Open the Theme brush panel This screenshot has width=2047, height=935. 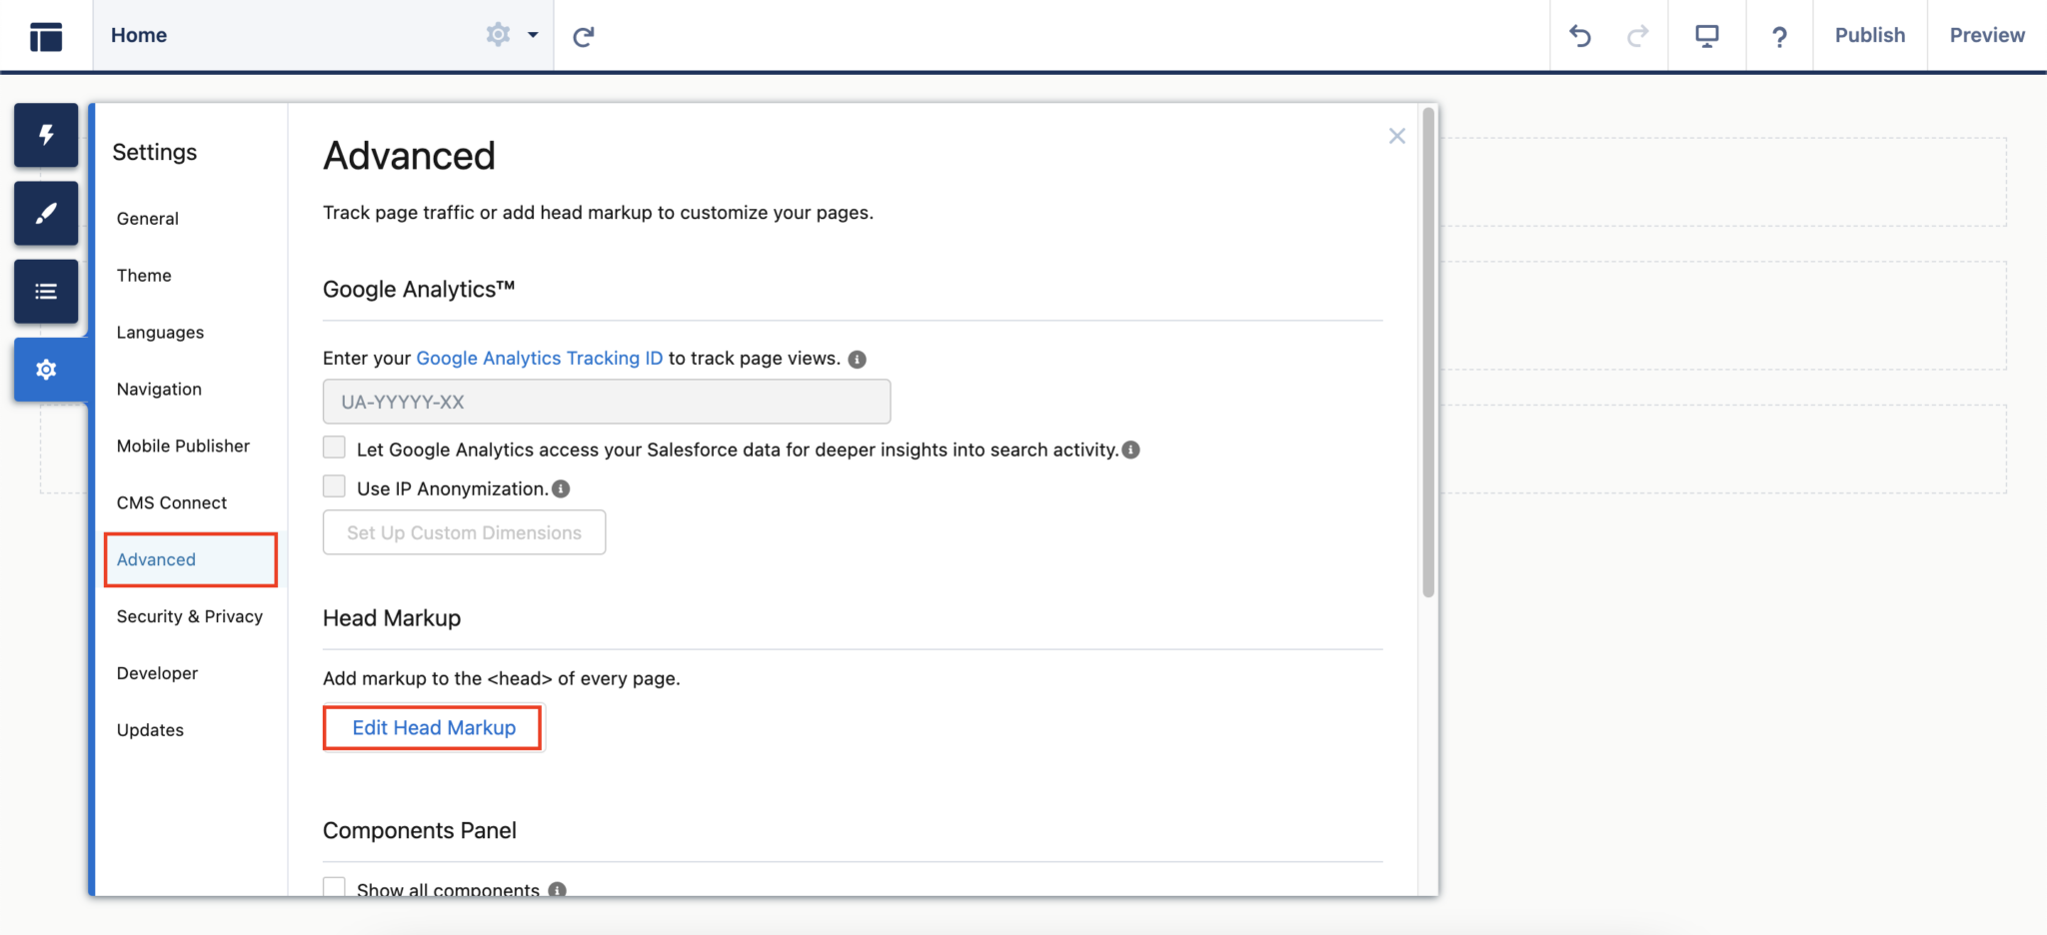(x=46, y=213)
